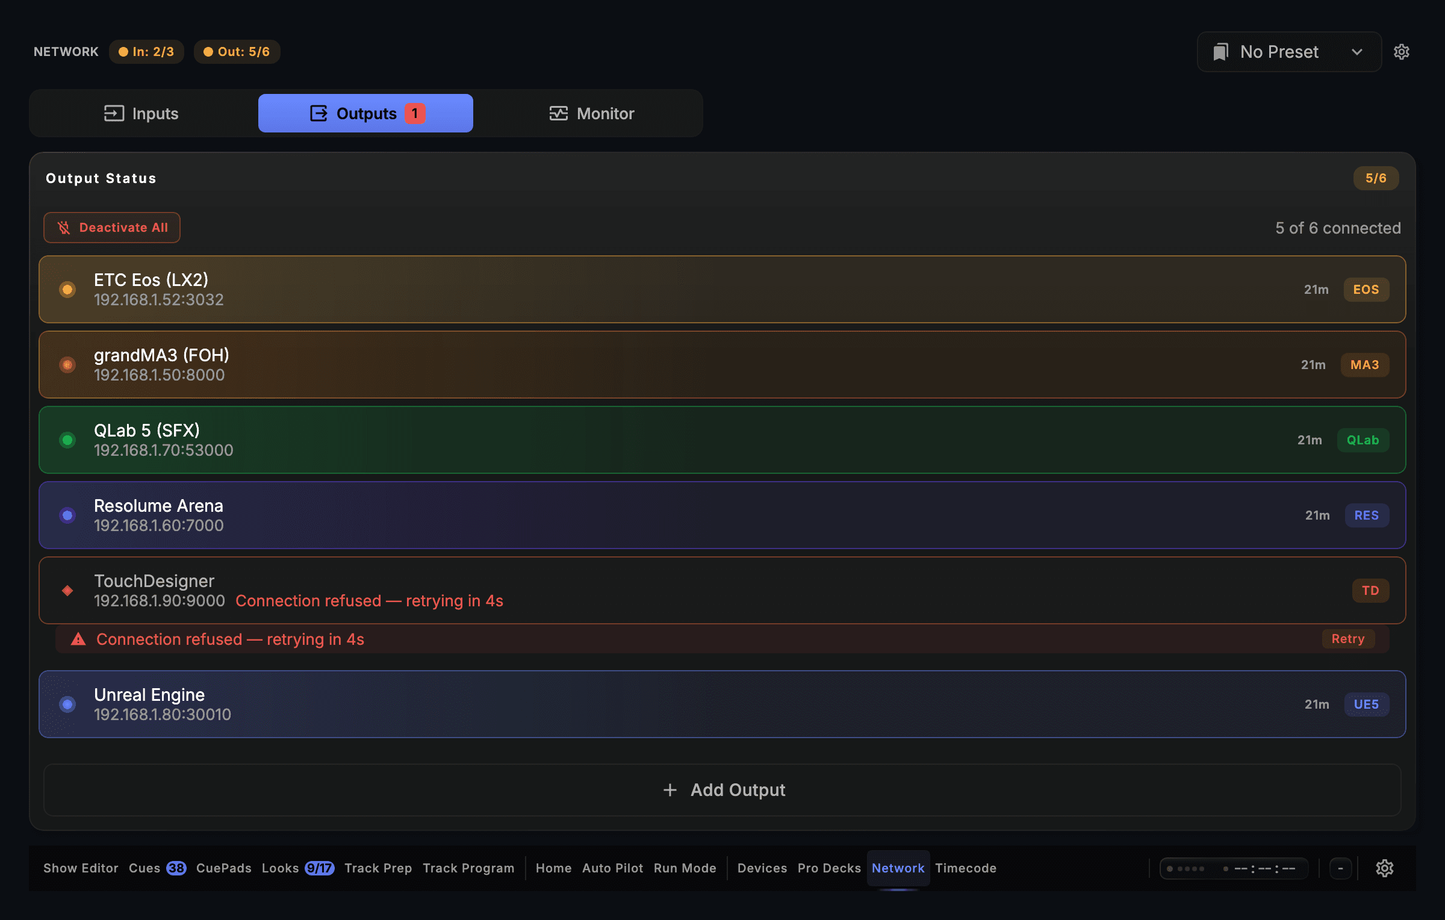1445x920 pixels.
Task: Open Devices page
Action: (x=762, y=868)
